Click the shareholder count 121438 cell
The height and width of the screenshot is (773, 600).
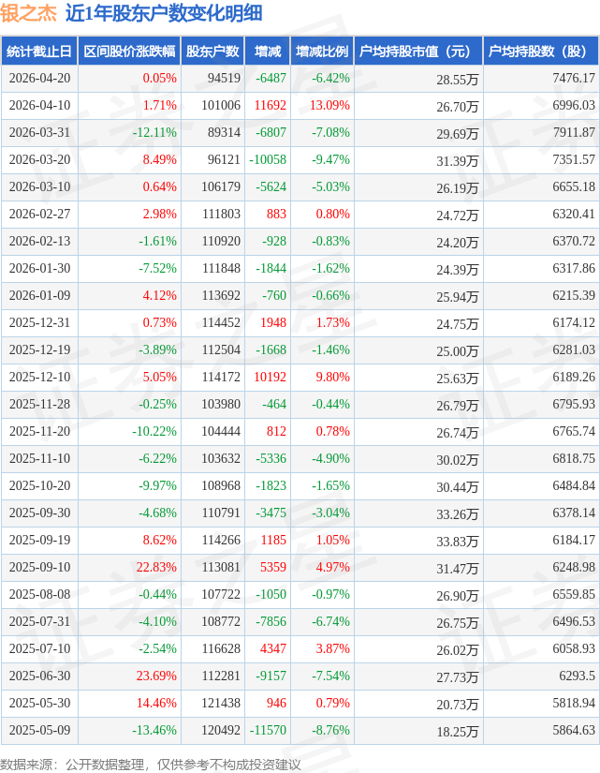click(212, 703)
